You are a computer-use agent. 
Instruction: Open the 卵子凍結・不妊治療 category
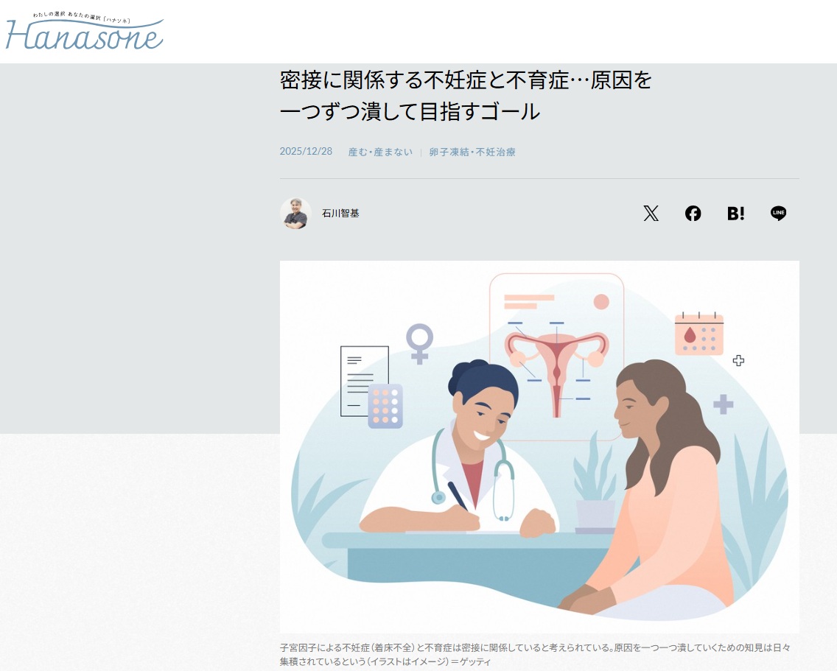[472, 152]
